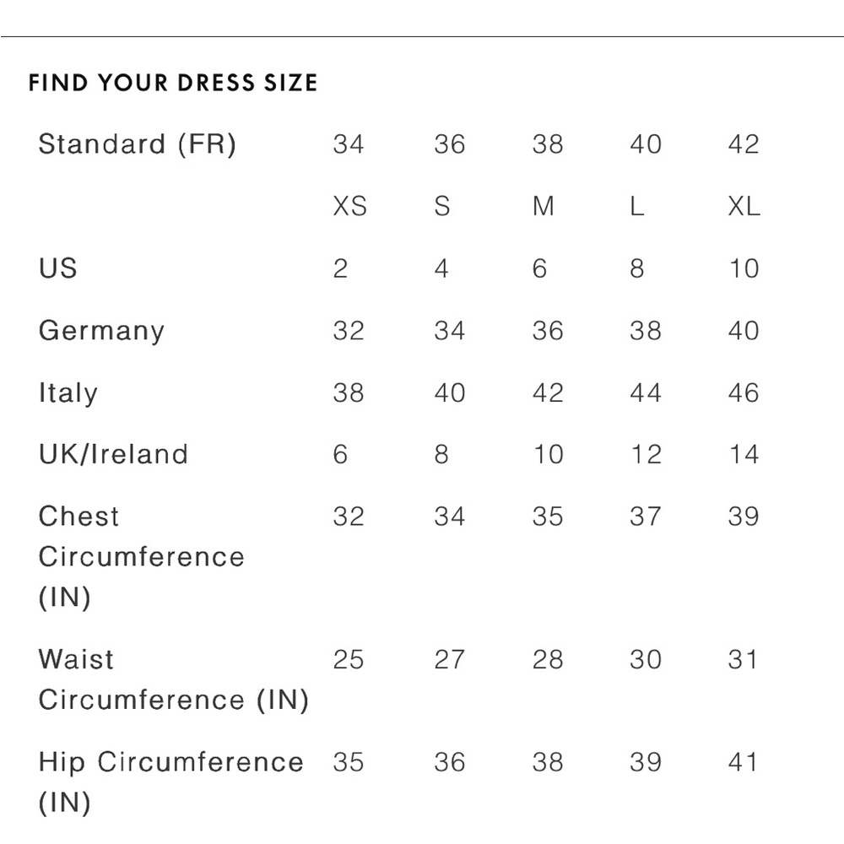844x844 pixels.
Task: Click the XL size column header
Action: 744,206
